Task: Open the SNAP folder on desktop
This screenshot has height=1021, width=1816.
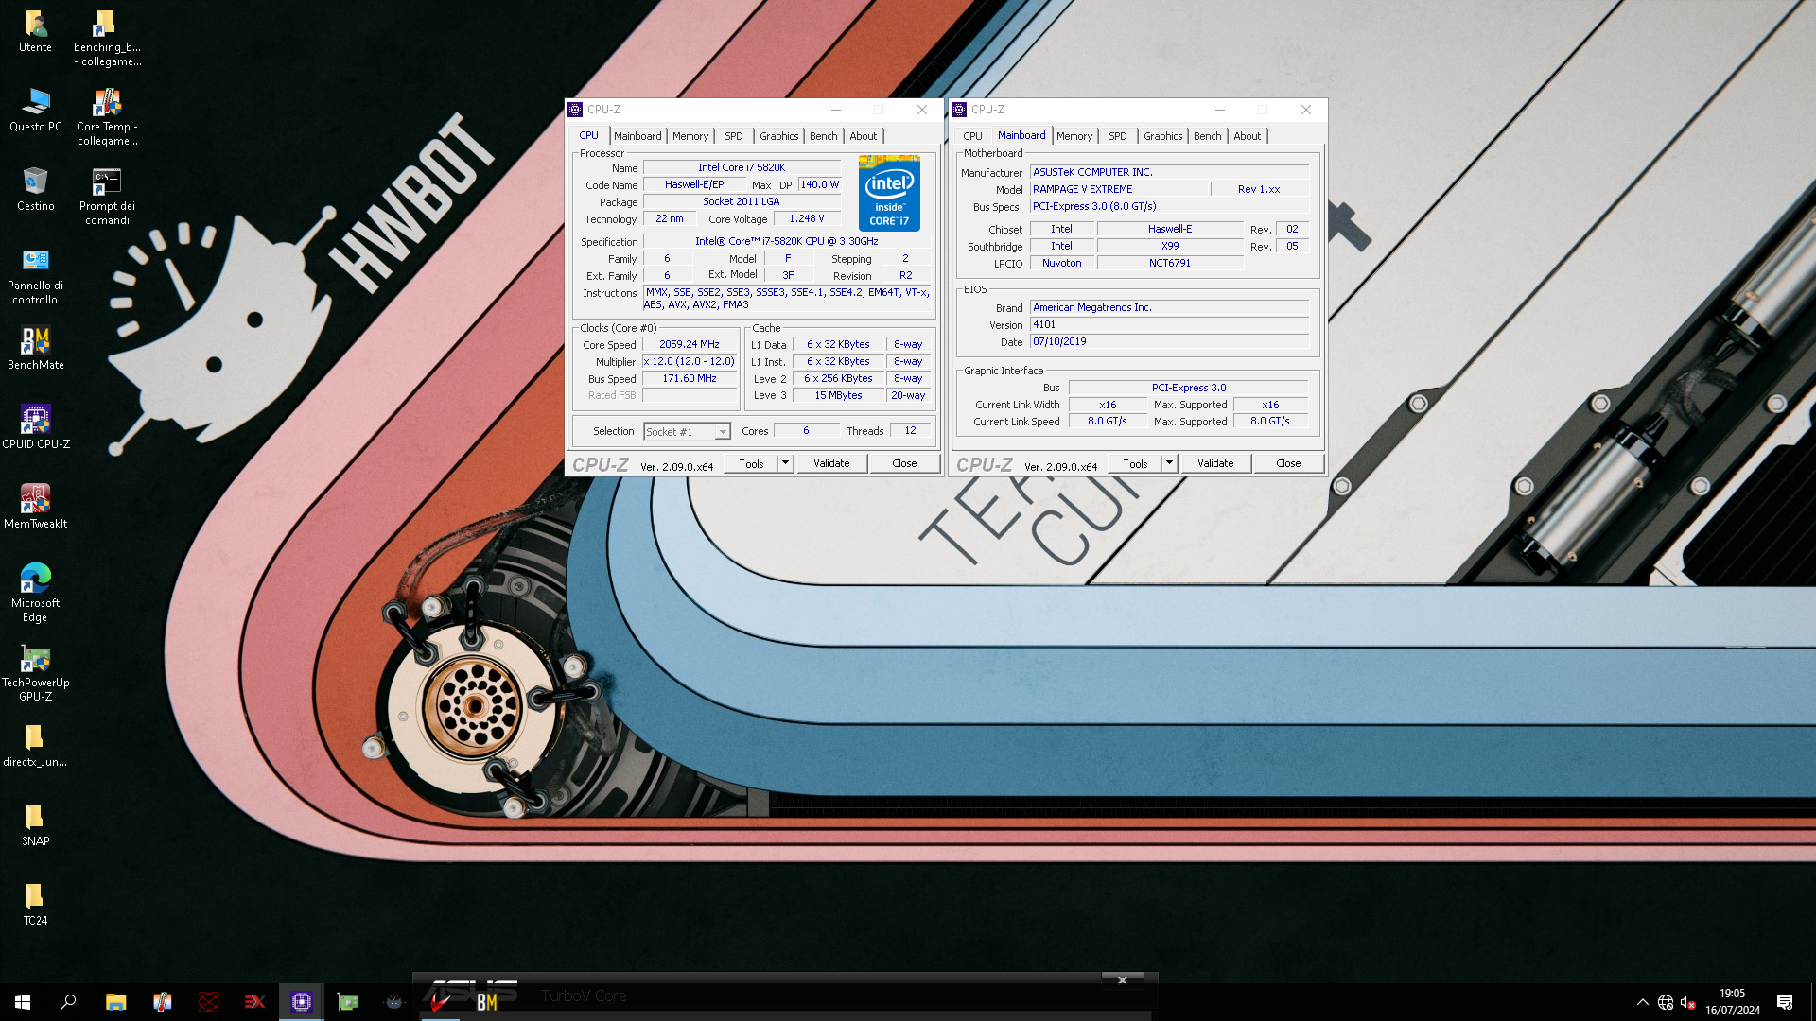Action: coord(35,824)
